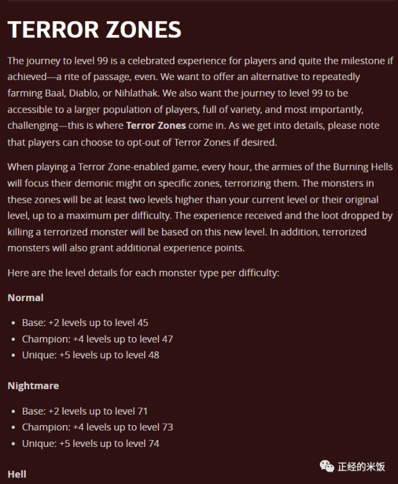Select the Nightmare difficulty heading

coord(34,385)
